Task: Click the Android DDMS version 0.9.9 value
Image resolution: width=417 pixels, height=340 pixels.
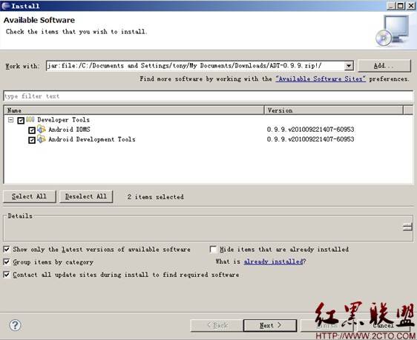Action: pyautogui.click(x=310, y=130)
